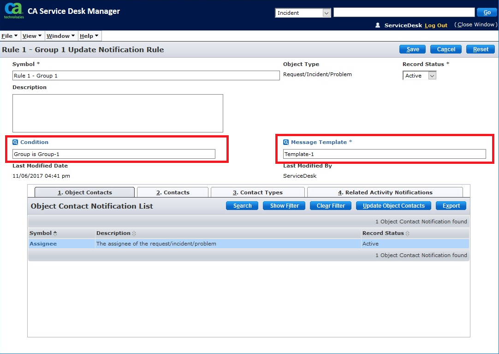
Task: Expand the File menu
Action: (9, 36)
